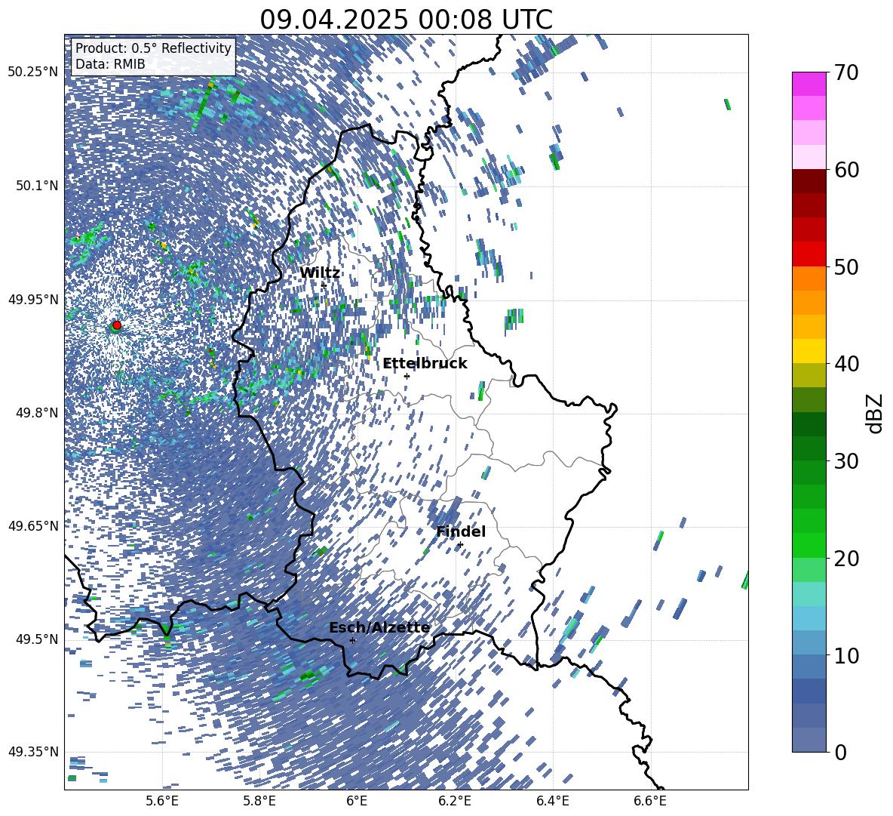Click the Ettelbruck cross marker
The image size is (893, 816).
tap(407, 376)
